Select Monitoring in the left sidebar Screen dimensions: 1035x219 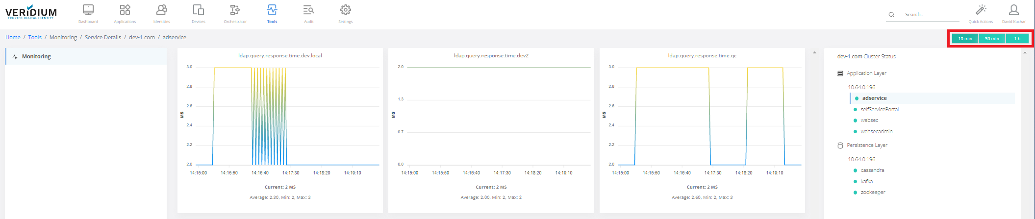coord(36,57)
